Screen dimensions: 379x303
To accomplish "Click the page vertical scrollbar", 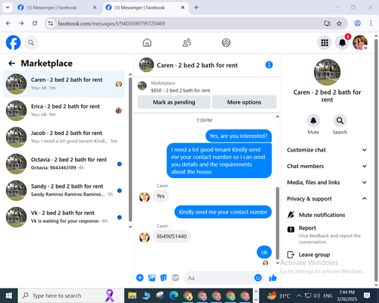I will tap(376, 161).
